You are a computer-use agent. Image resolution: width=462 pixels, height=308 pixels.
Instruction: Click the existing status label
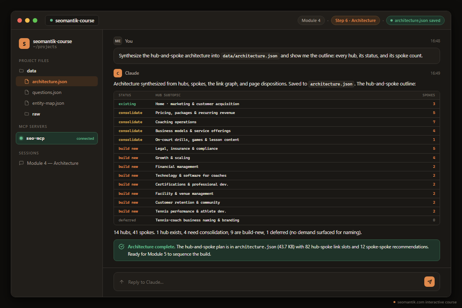(127, 104)
